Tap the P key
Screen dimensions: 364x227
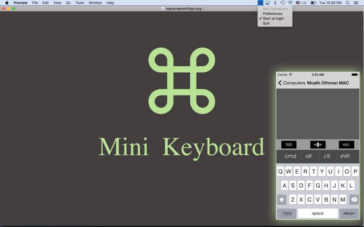[x=355, y=172]
